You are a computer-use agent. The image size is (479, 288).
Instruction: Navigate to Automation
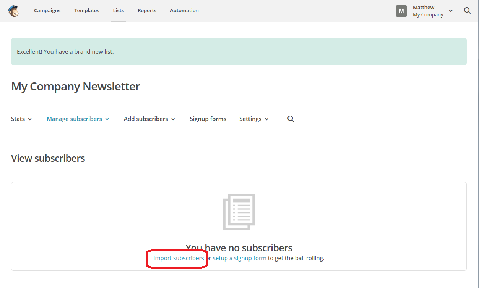(x=184, y=11)
